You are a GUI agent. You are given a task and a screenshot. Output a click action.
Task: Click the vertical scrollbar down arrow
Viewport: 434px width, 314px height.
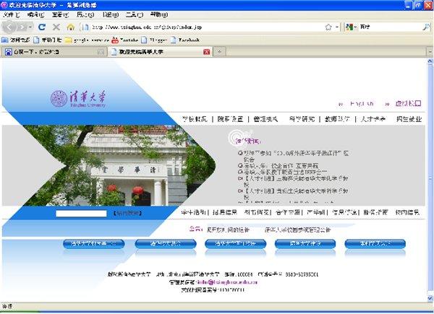430,299
